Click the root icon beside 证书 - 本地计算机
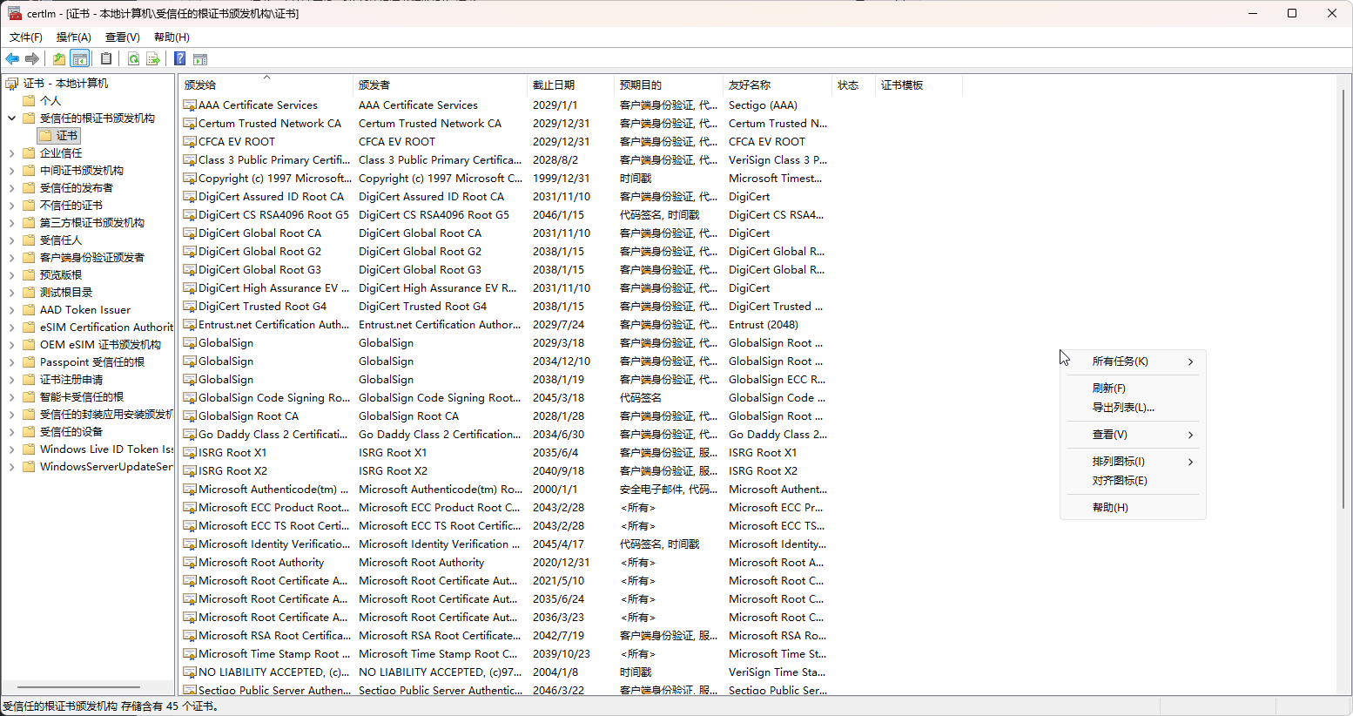Image resolution: width=1353 pixels, height=716 pixels. [x=12, y=84]
